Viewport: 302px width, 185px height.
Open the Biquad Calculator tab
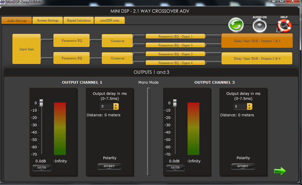tap(78, 21)
